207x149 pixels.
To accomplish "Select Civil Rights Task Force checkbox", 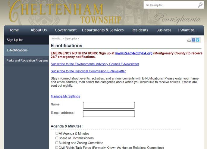I will tap(57, 147).
